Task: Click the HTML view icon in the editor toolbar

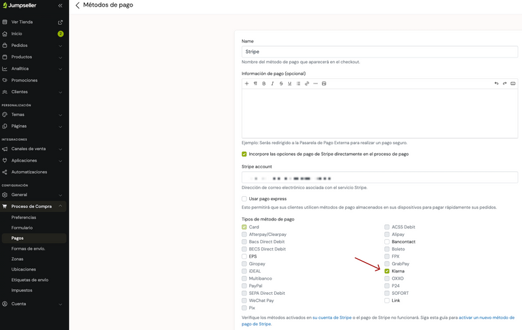Action: (x=513, y=83)
